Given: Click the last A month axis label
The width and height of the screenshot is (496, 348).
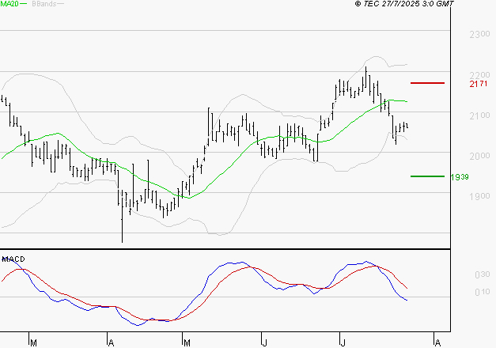Looking at the screenshot, I should point(437,343).
